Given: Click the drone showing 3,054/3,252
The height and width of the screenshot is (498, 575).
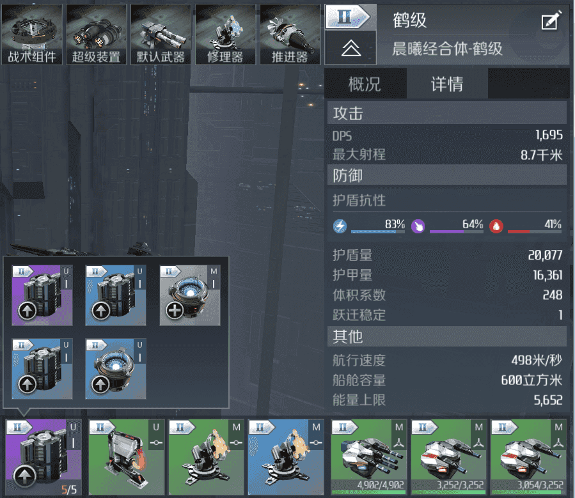Looking at the screenshot, I should 529,457.
